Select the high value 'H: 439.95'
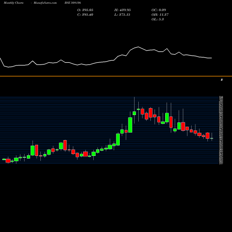The height and width of the screenshot is (232, 232). 122,10
